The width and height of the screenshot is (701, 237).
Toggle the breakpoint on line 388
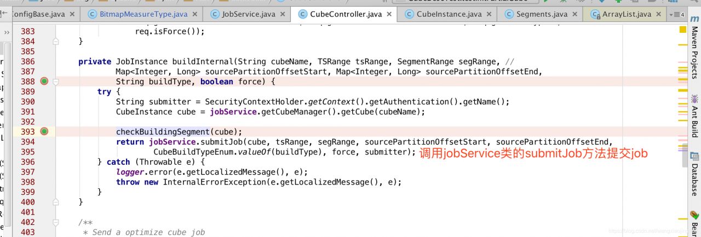(x=44, y=82)
